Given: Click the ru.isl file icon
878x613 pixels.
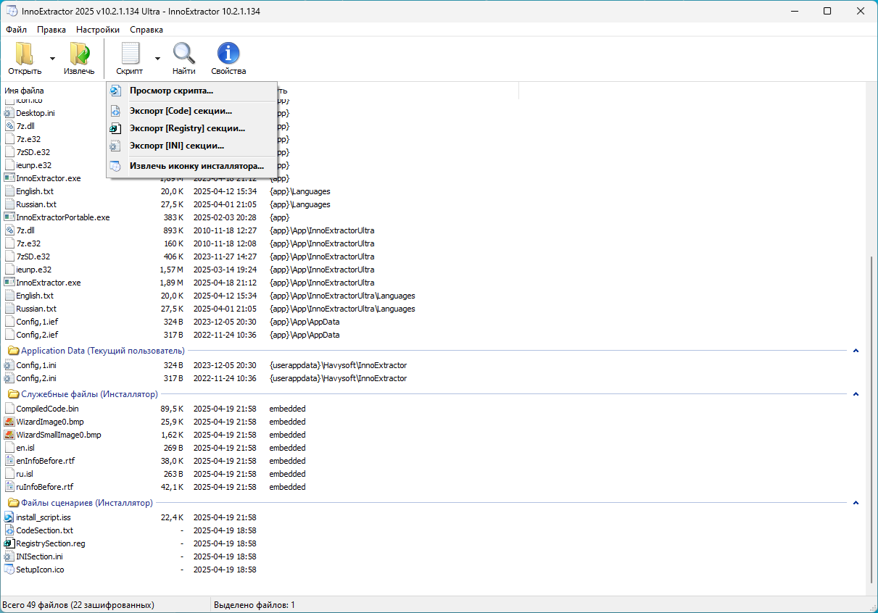Looking at the screenshot, I should [x=9, y=474].
